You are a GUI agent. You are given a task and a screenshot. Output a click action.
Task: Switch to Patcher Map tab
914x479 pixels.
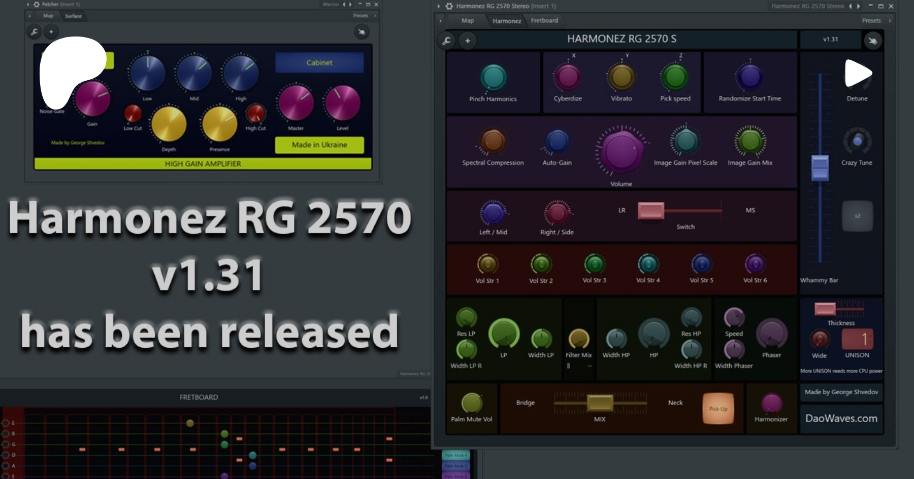tap(48, 16)
